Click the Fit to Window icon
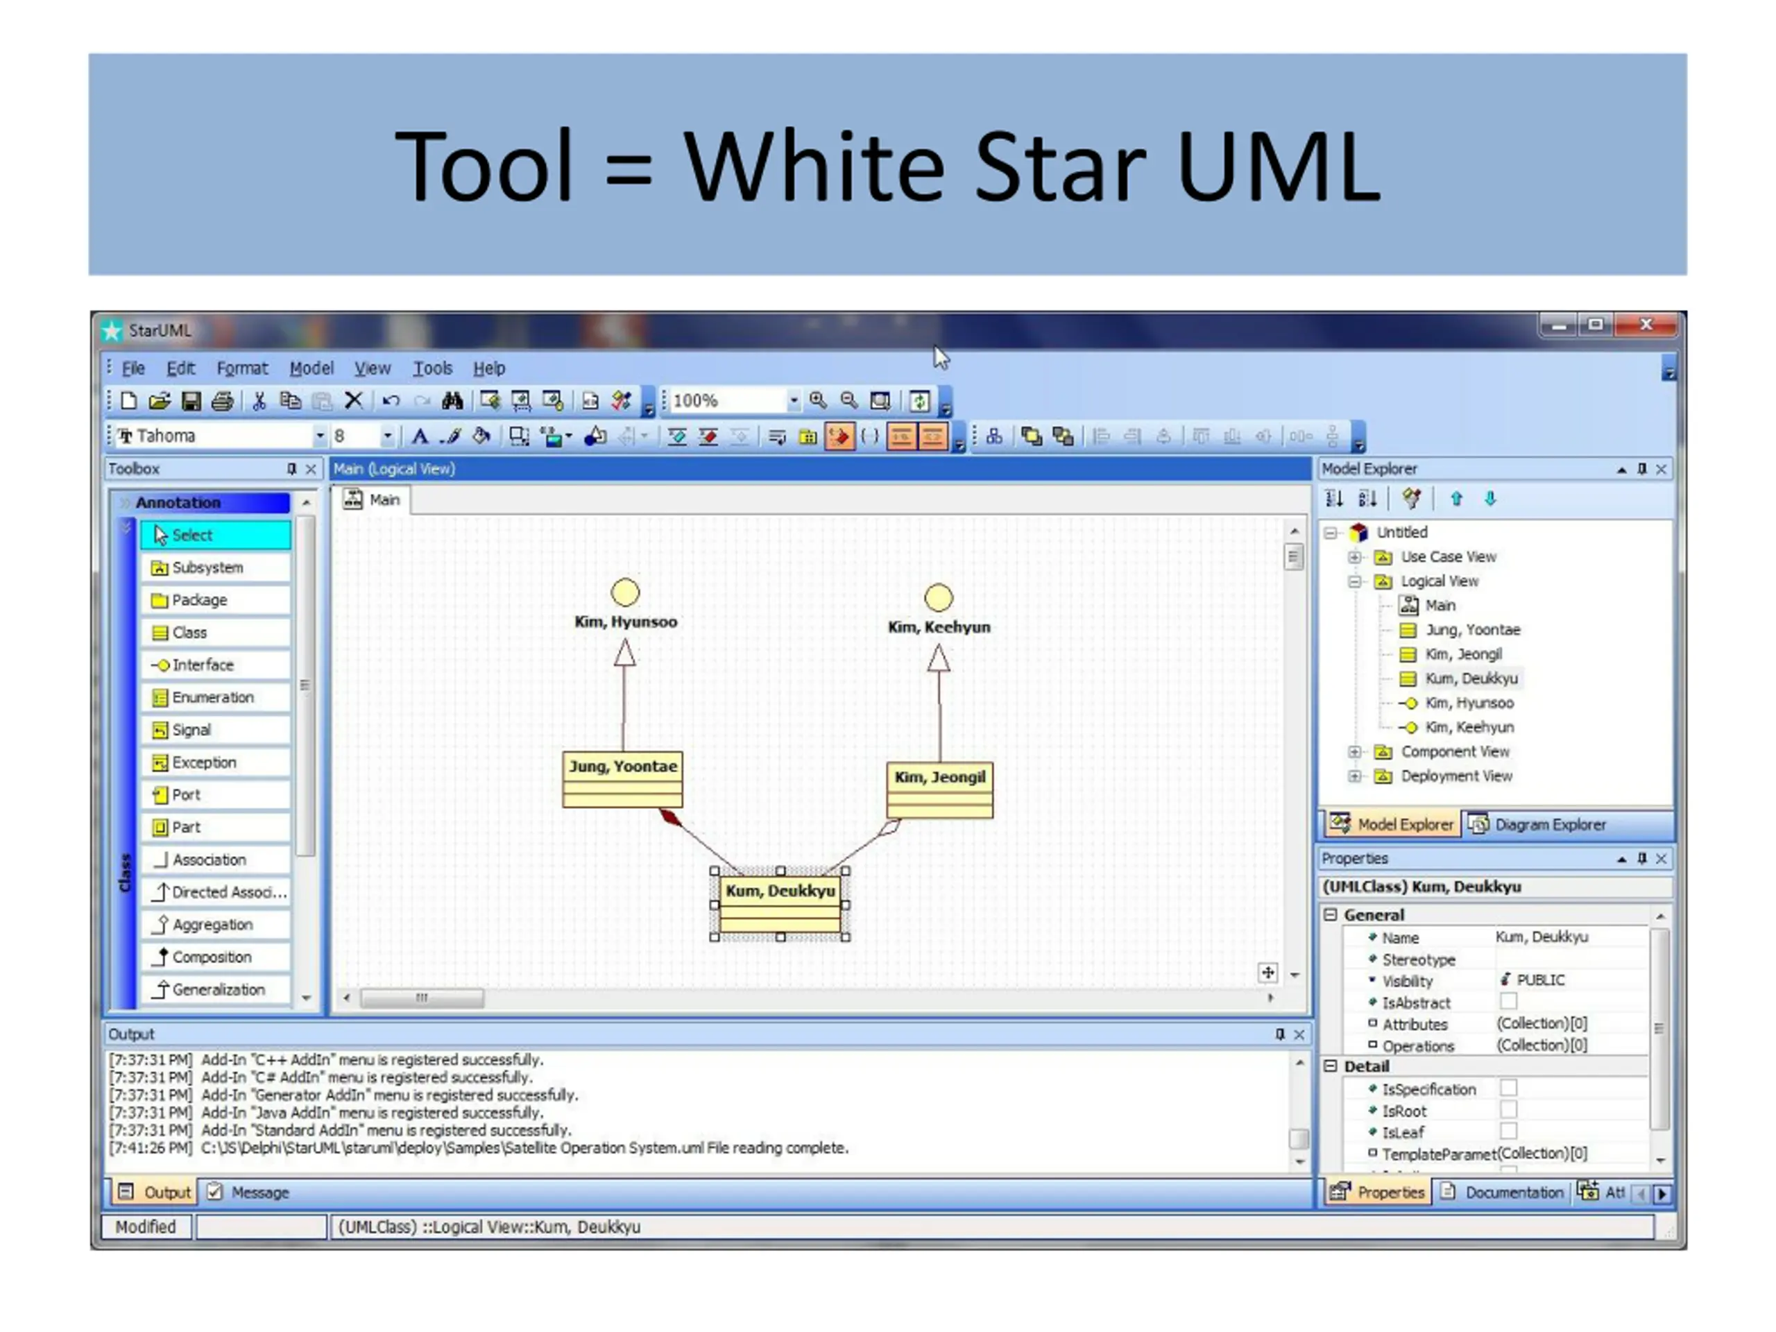Image resolution: width=1776 pixels, height=1332 pixels. 881,400
